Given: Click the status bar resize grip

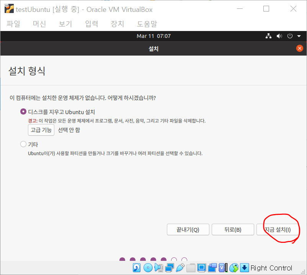Looking at the screenshot, I should point(303,271).
